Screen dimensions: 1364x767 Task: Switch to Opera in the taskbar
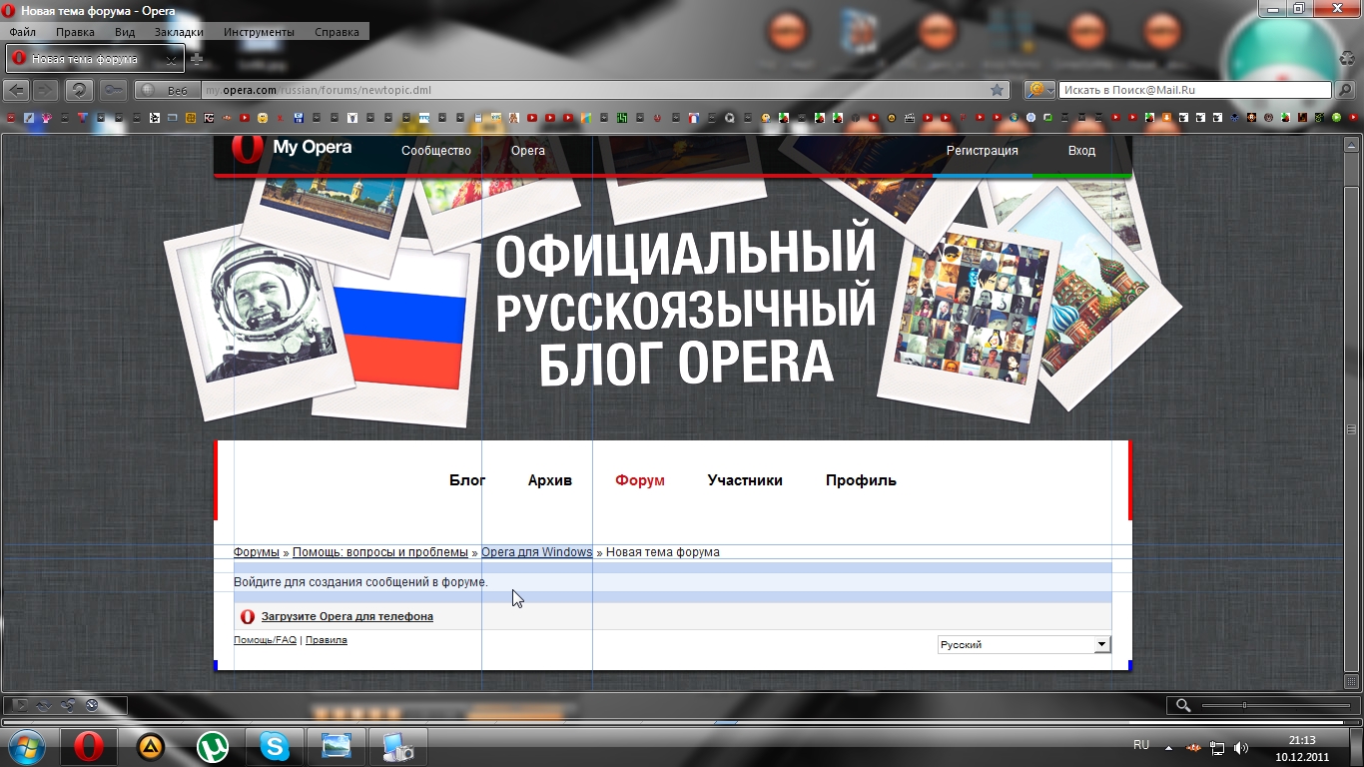click(x=89, y=746)
